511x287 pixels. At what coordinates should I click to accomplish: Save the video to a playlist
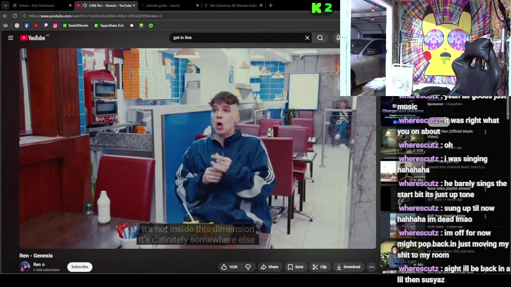[295, 267]
